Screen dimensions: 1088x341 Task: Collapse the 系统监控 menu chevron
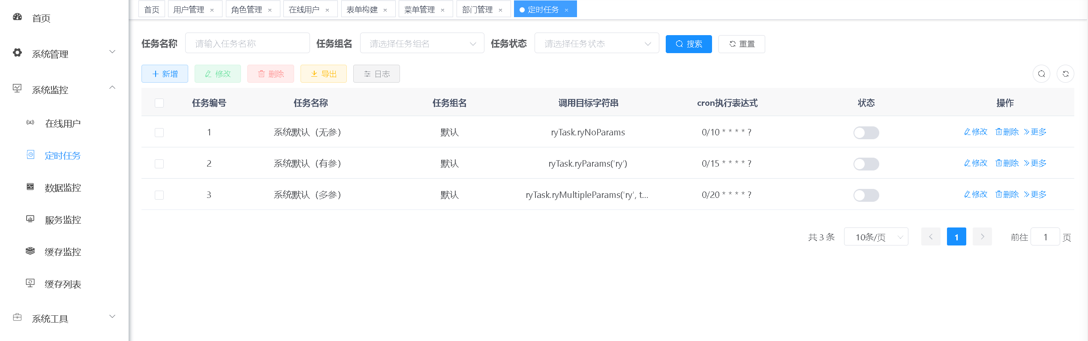click(x=112, y=87)
